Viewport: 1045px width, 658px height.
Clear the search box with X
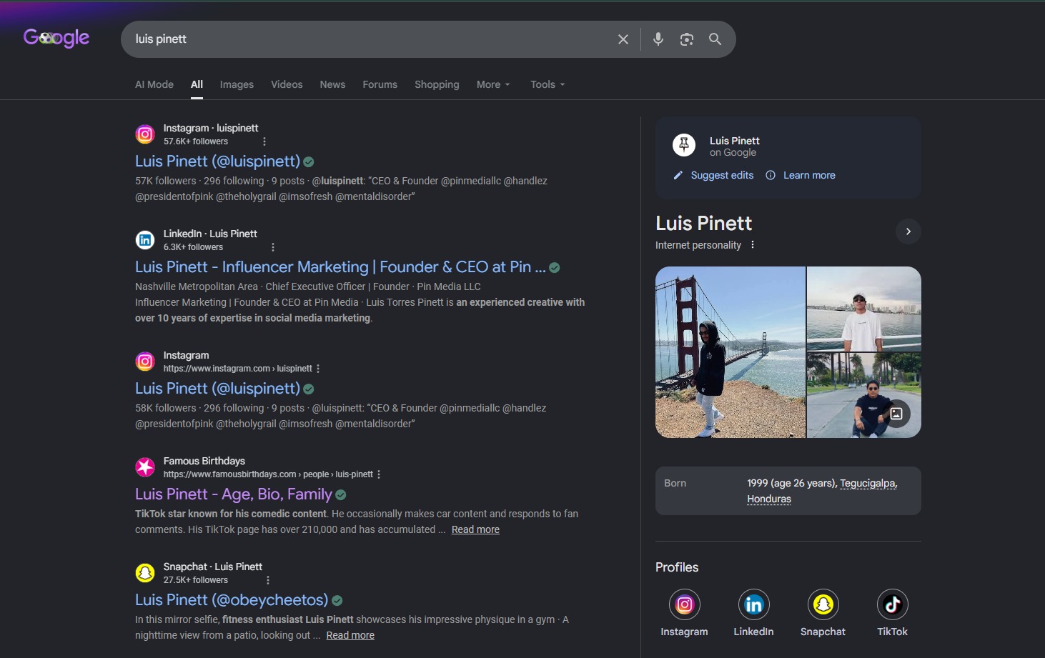(x=623, y=39)
